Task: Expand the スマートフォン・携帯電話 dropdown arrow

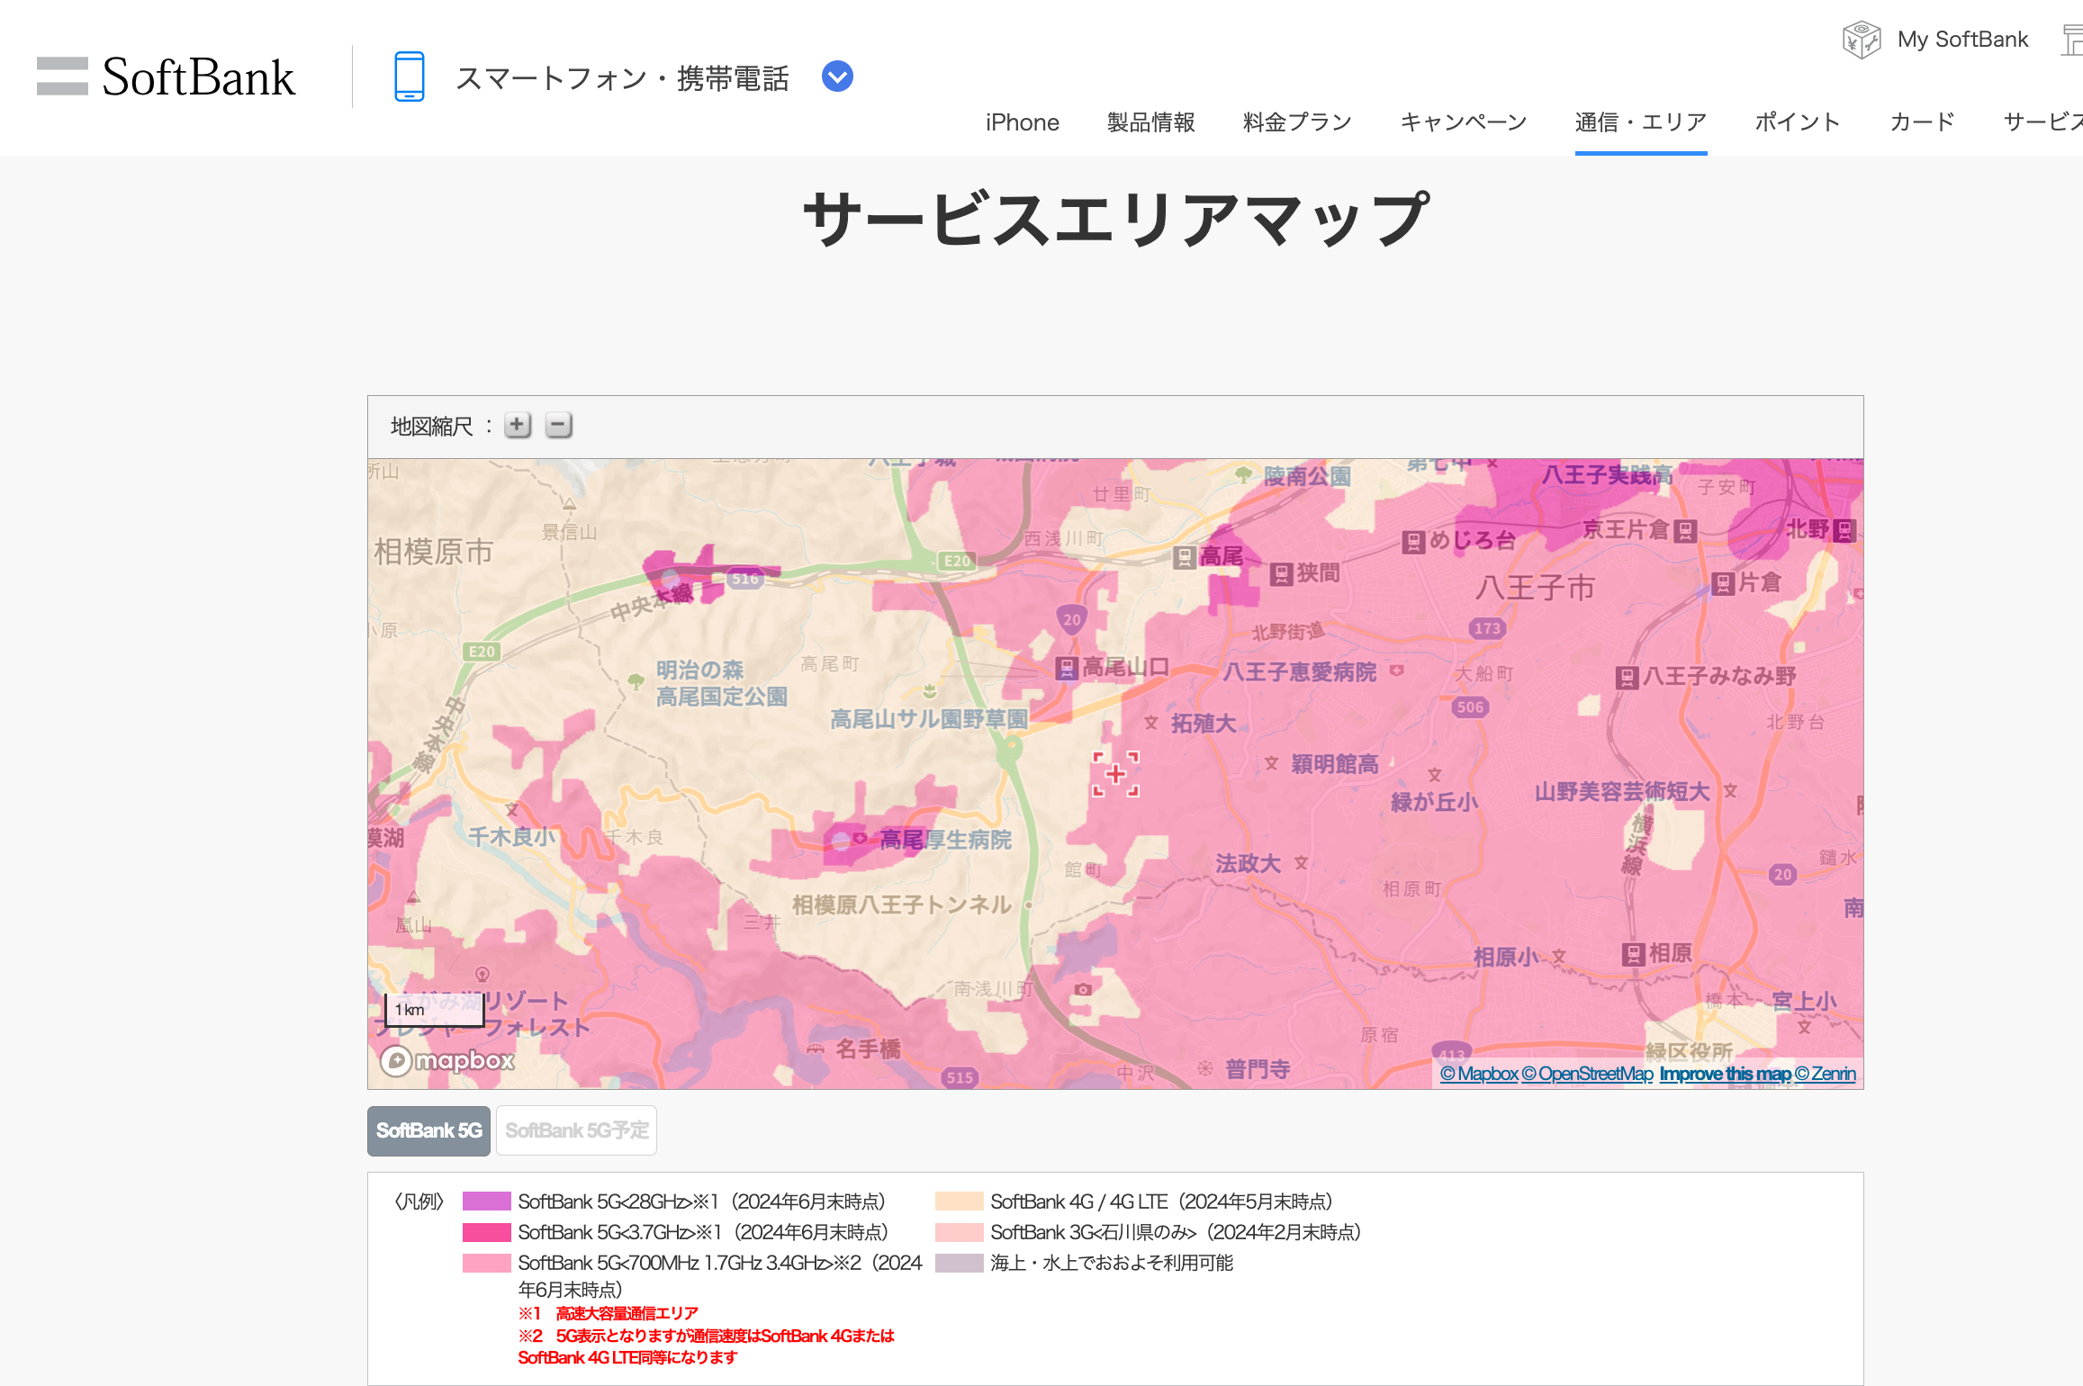Action: (837, 76)
